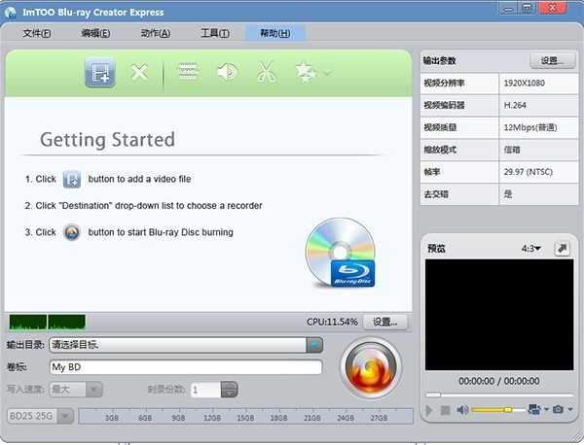Click the 00:00:00 / 00:00:00 time display
This screenshot has width=584, height=445.
[x=499, y=381]
